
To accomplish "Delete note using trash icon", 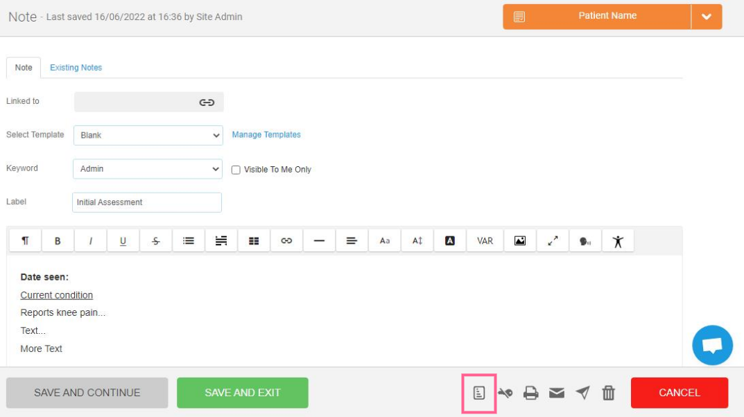I will [x=608, y=393].
